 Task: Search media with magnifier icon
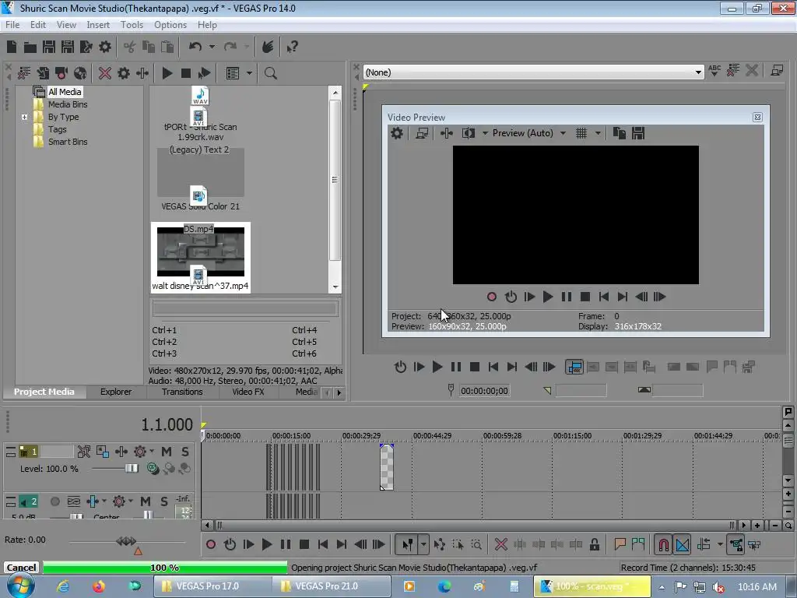tap(270, 73)
